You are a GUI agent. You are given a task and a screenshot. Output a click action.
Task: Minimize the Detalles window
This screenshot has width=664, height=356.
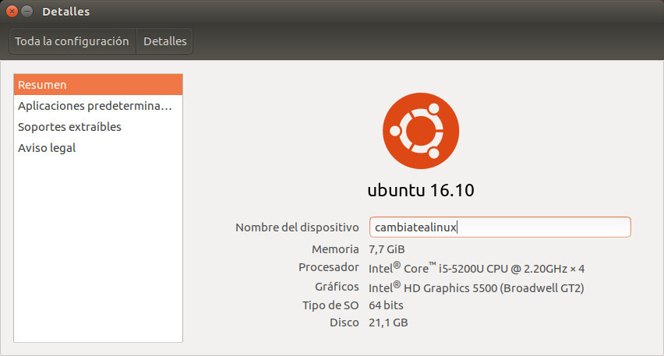tap(26, 12)
